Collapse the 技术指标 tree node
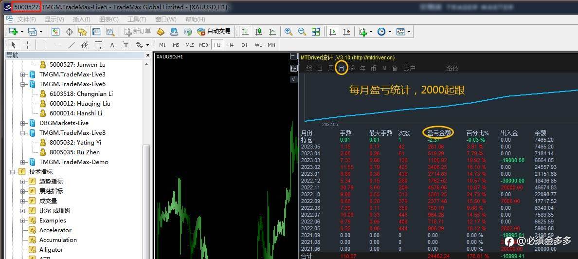 point(12,172)
